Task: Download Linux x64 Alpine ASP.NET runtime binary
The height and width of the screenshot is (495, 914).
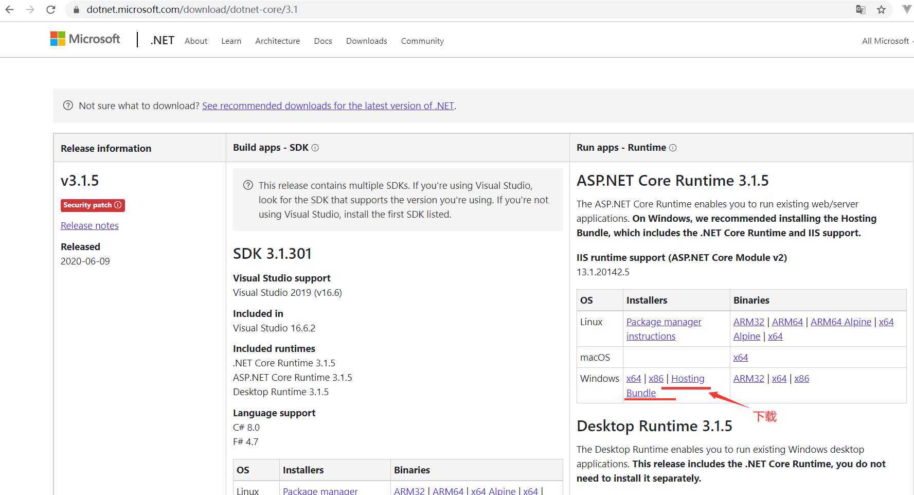Action: 886,322
